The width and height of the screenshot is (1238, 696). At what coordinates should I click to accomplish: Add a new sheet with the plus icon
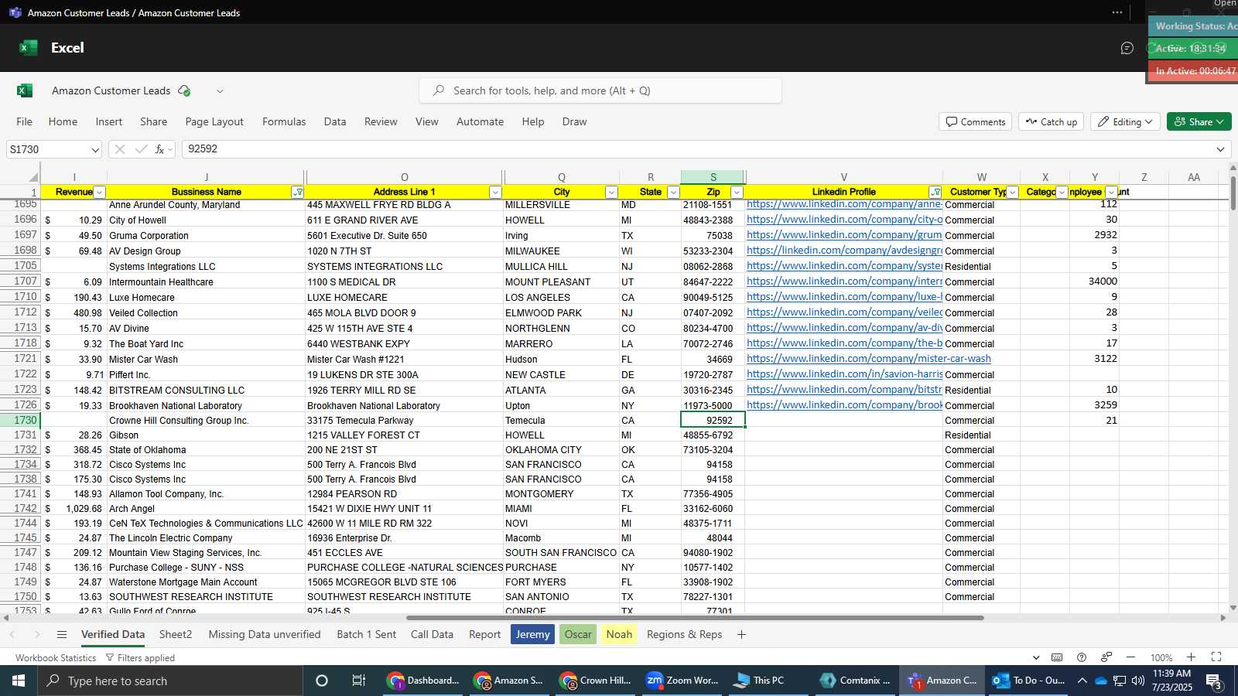pyautogui.click(x=741, y=634)
